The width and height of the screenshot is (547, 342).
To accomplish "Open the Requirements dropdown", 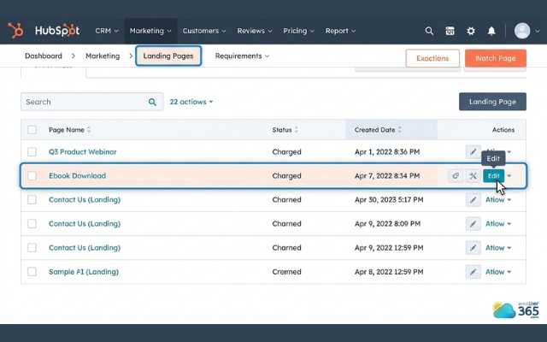I will (x=242, y=56).
